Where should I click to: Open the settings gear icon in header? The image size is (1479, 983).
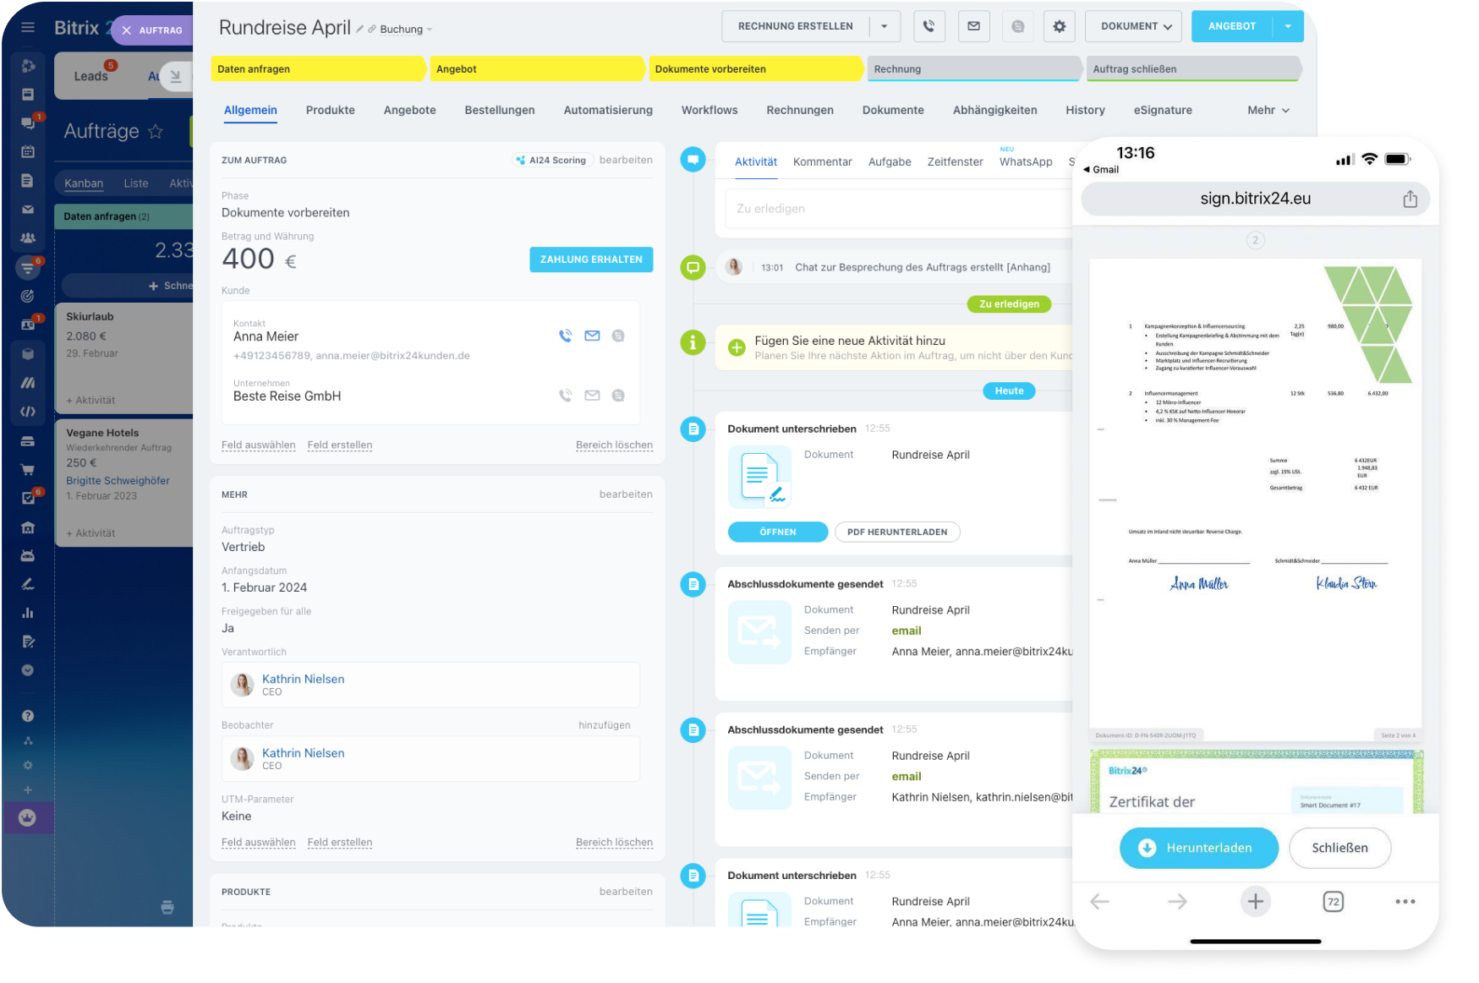click(x=1059, y=26)
